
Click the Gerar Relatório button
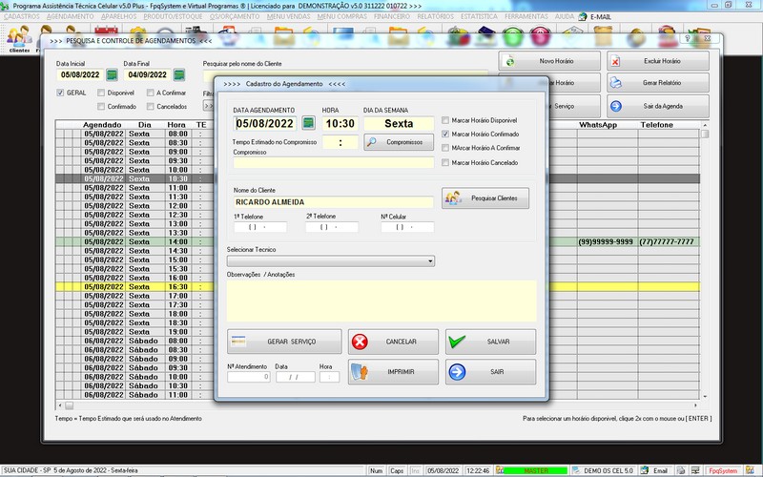click(658, 83)
